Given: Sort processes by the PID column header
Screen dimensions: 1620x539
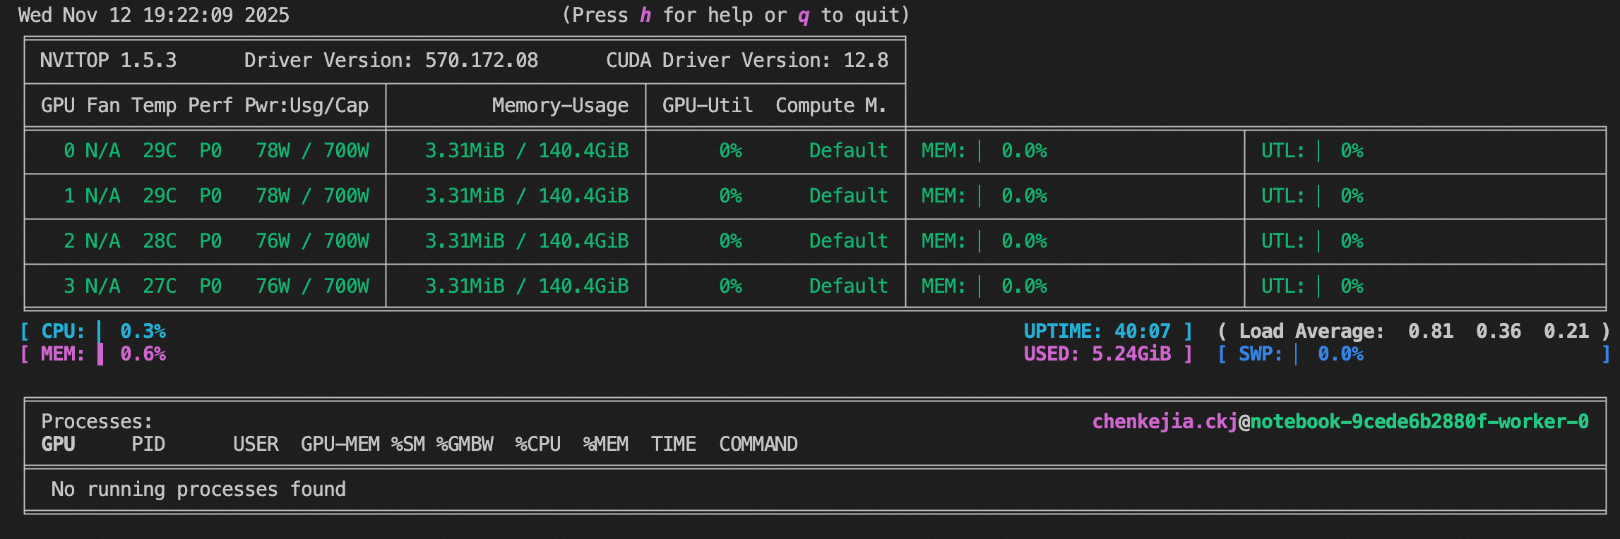Looking at the screenshot, I should click(x=148, y=444).
